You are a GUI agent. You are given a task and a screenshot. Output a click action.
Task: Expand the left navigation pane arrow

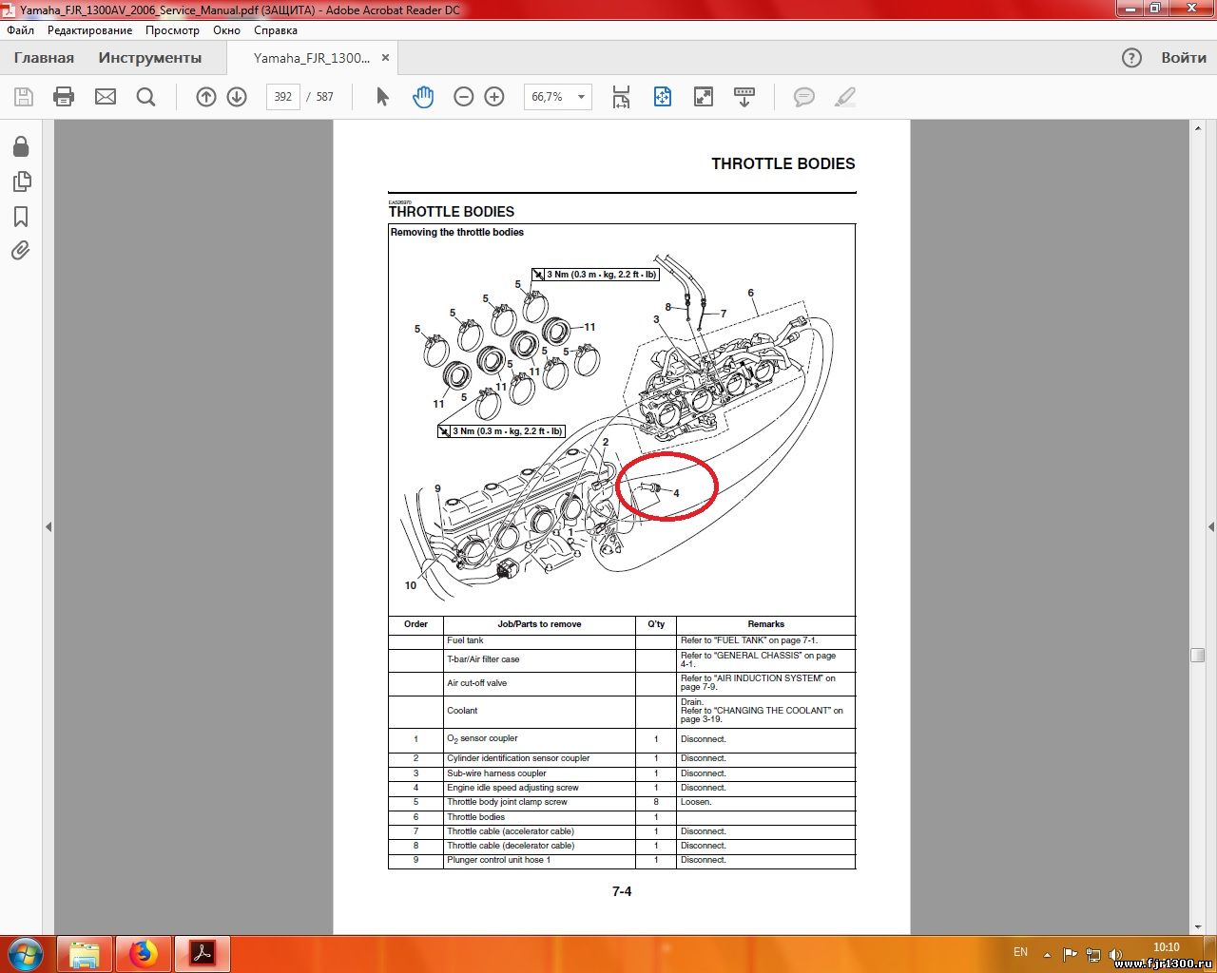tap(48, 526)
